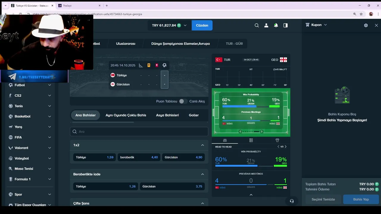This screenshot has height=214, width=381.
Task: Click the red card icon in scoreboard
Action: pos(157,65)
